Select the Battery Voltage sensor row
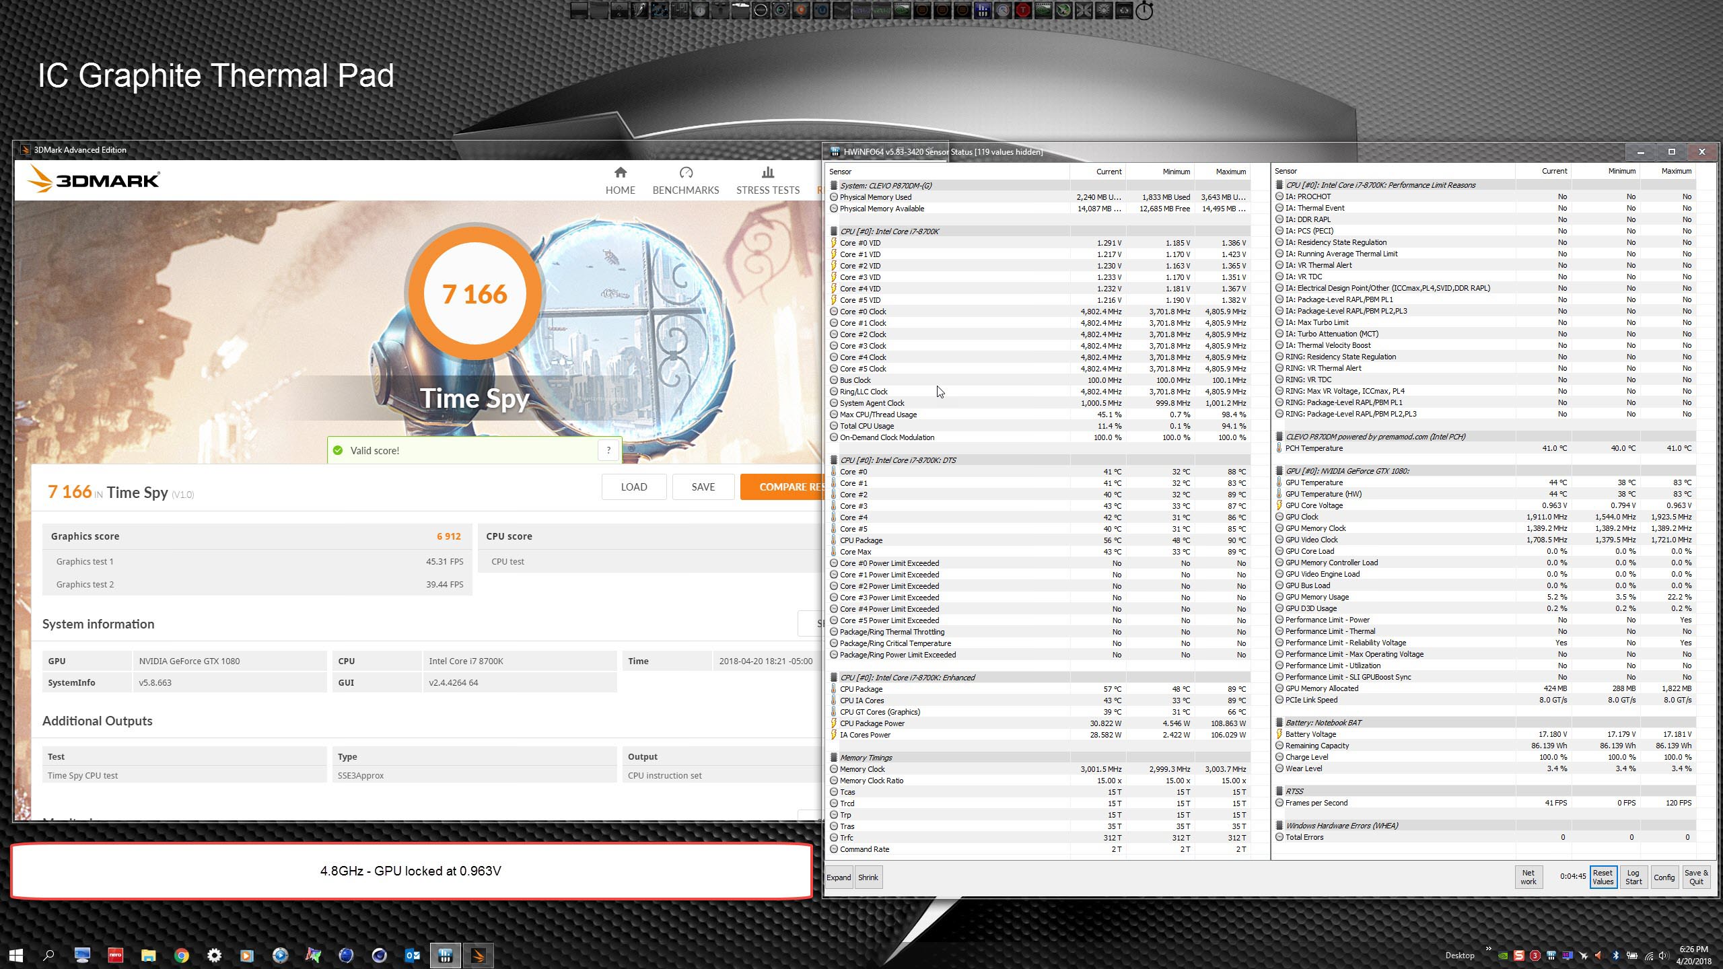This screenshot has width=1723, height=969. coord(1484,734)
